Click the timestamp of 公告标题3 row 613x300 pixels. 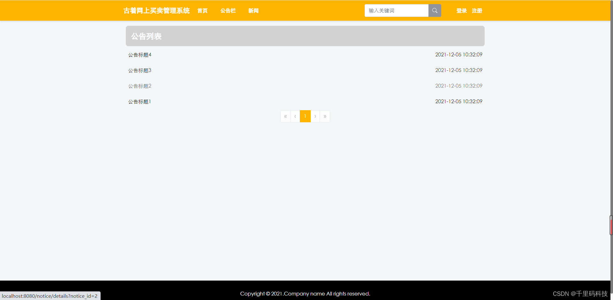459,70
